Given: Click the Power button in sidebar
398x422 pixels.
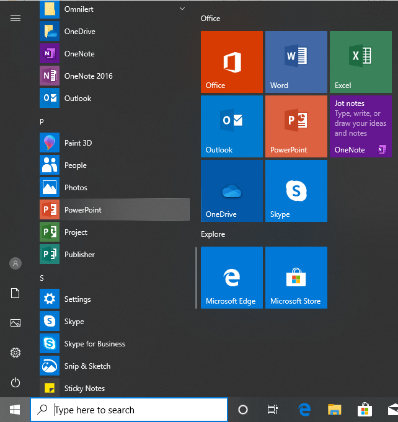Looking at the screenshot, I should tap(15, 382).
